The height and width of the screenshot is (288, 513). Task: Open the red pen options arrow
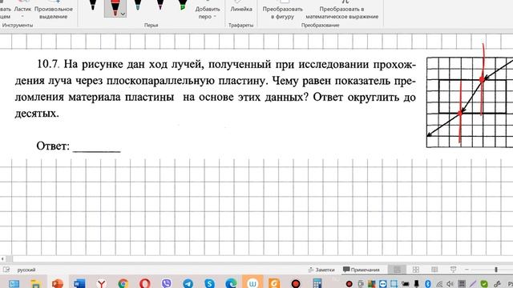(123, 14)
